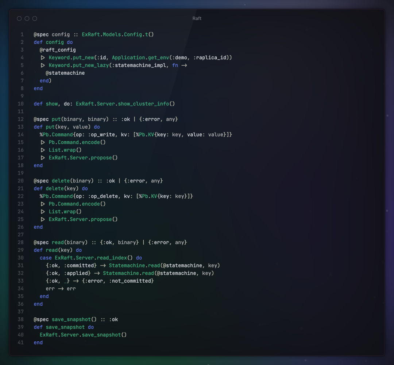Click "ExRaft.Server.show_cluster_info()" on line 10
Screen dimensions: 394x365
[125, 104]
